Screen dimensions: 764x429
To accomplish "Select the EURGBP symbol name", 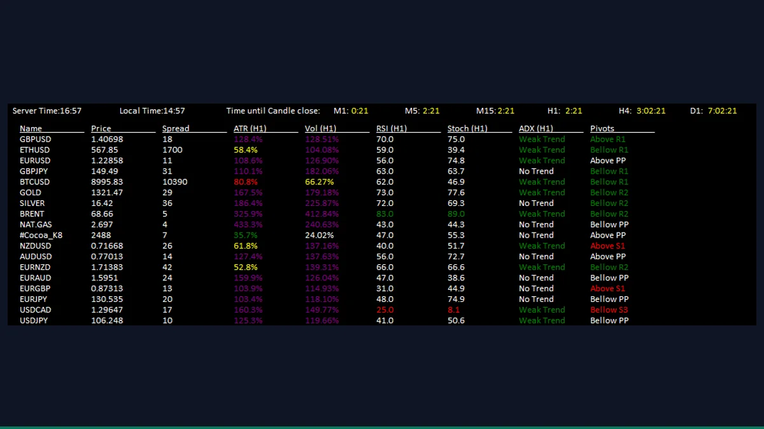I will pos(35,289).
